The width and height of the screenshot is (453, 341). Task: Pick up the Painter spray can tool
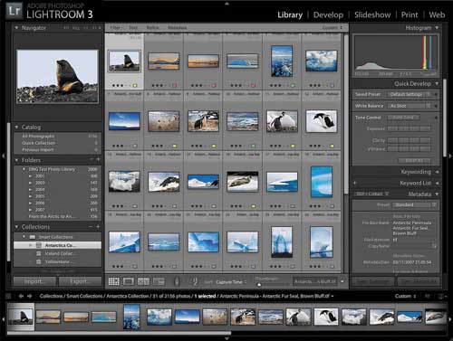point(177,281)
